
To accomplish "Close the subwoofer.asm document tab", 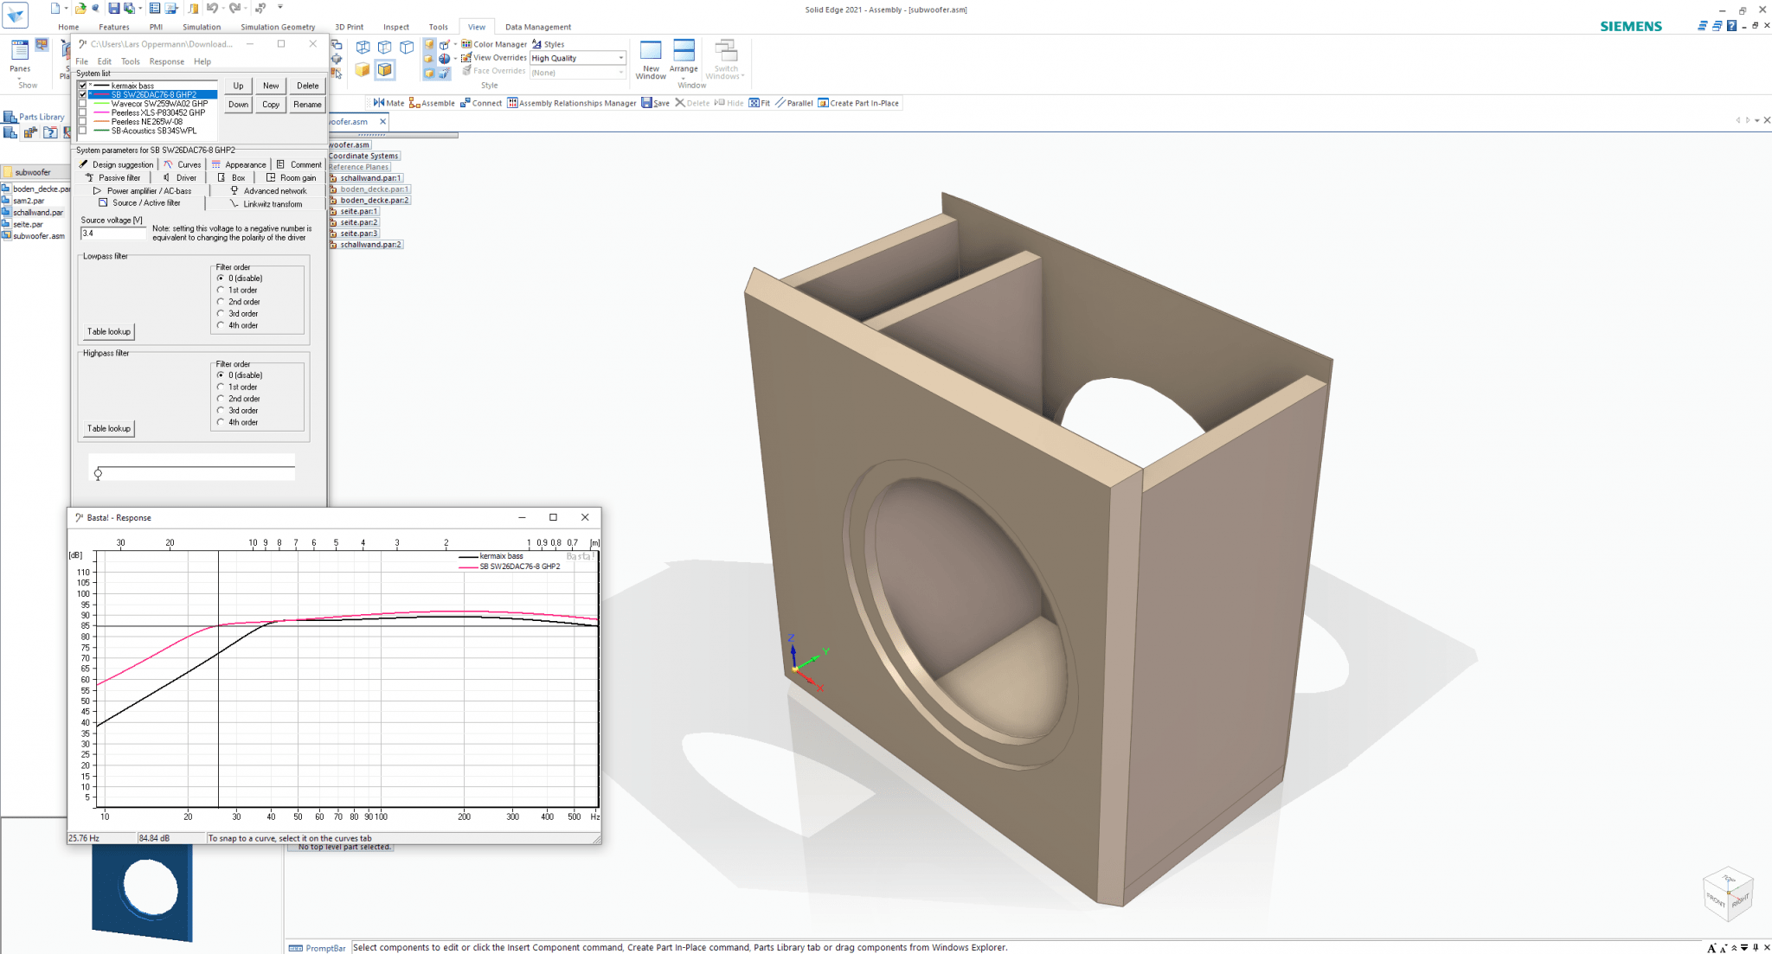I will 382,122.
